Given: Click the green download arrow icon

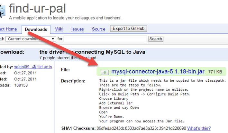Looking at the screenshot, I should coord(104,72).
